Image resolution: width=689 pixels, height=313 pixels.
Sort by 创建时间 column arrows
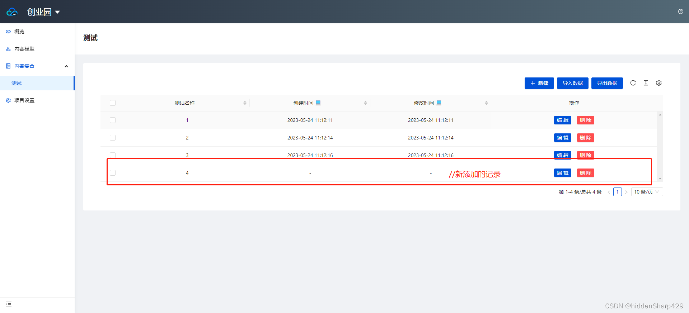[365, 103]
